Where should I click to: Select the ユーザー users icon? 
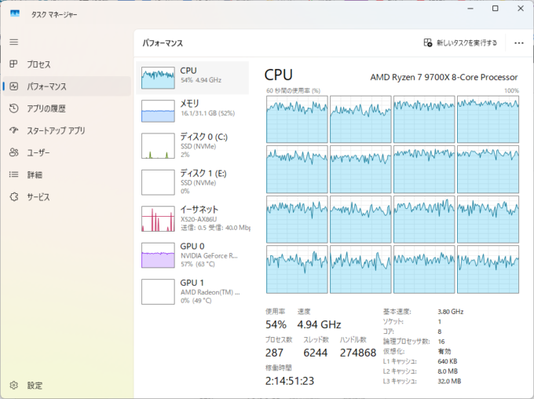point(13,152)
